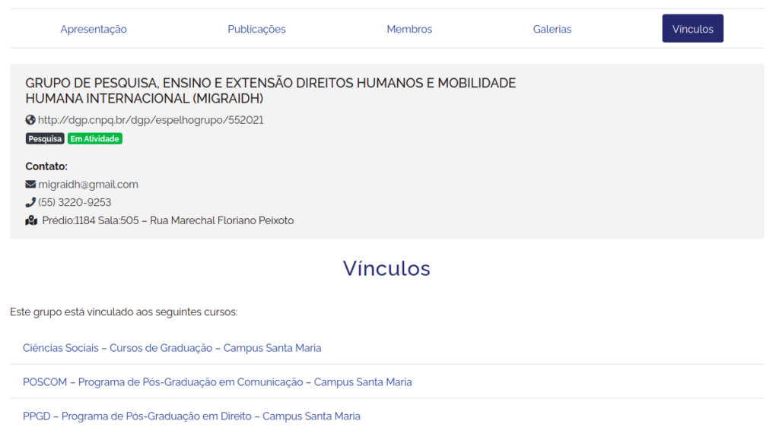Viewport: 779px width, 443px height.
Task: Select the active Vínculos tab
Action: pyautogui.click(x=692, y=29)
